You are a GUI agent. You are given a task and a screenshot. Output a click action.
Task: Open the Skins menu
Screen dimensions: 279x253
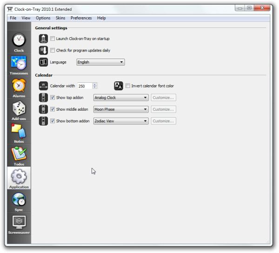click(60, 18)
